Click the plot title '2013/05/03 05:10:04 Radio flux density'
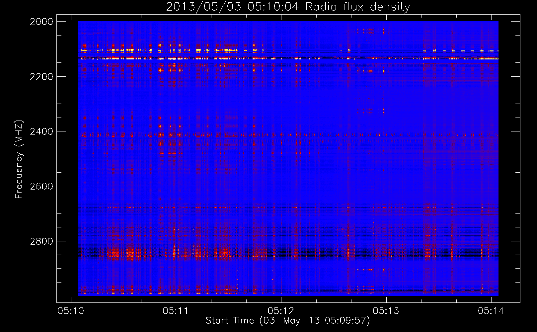The width and height of the screenshot is (537, 332). pyautogui.click(x=288, y=7)
